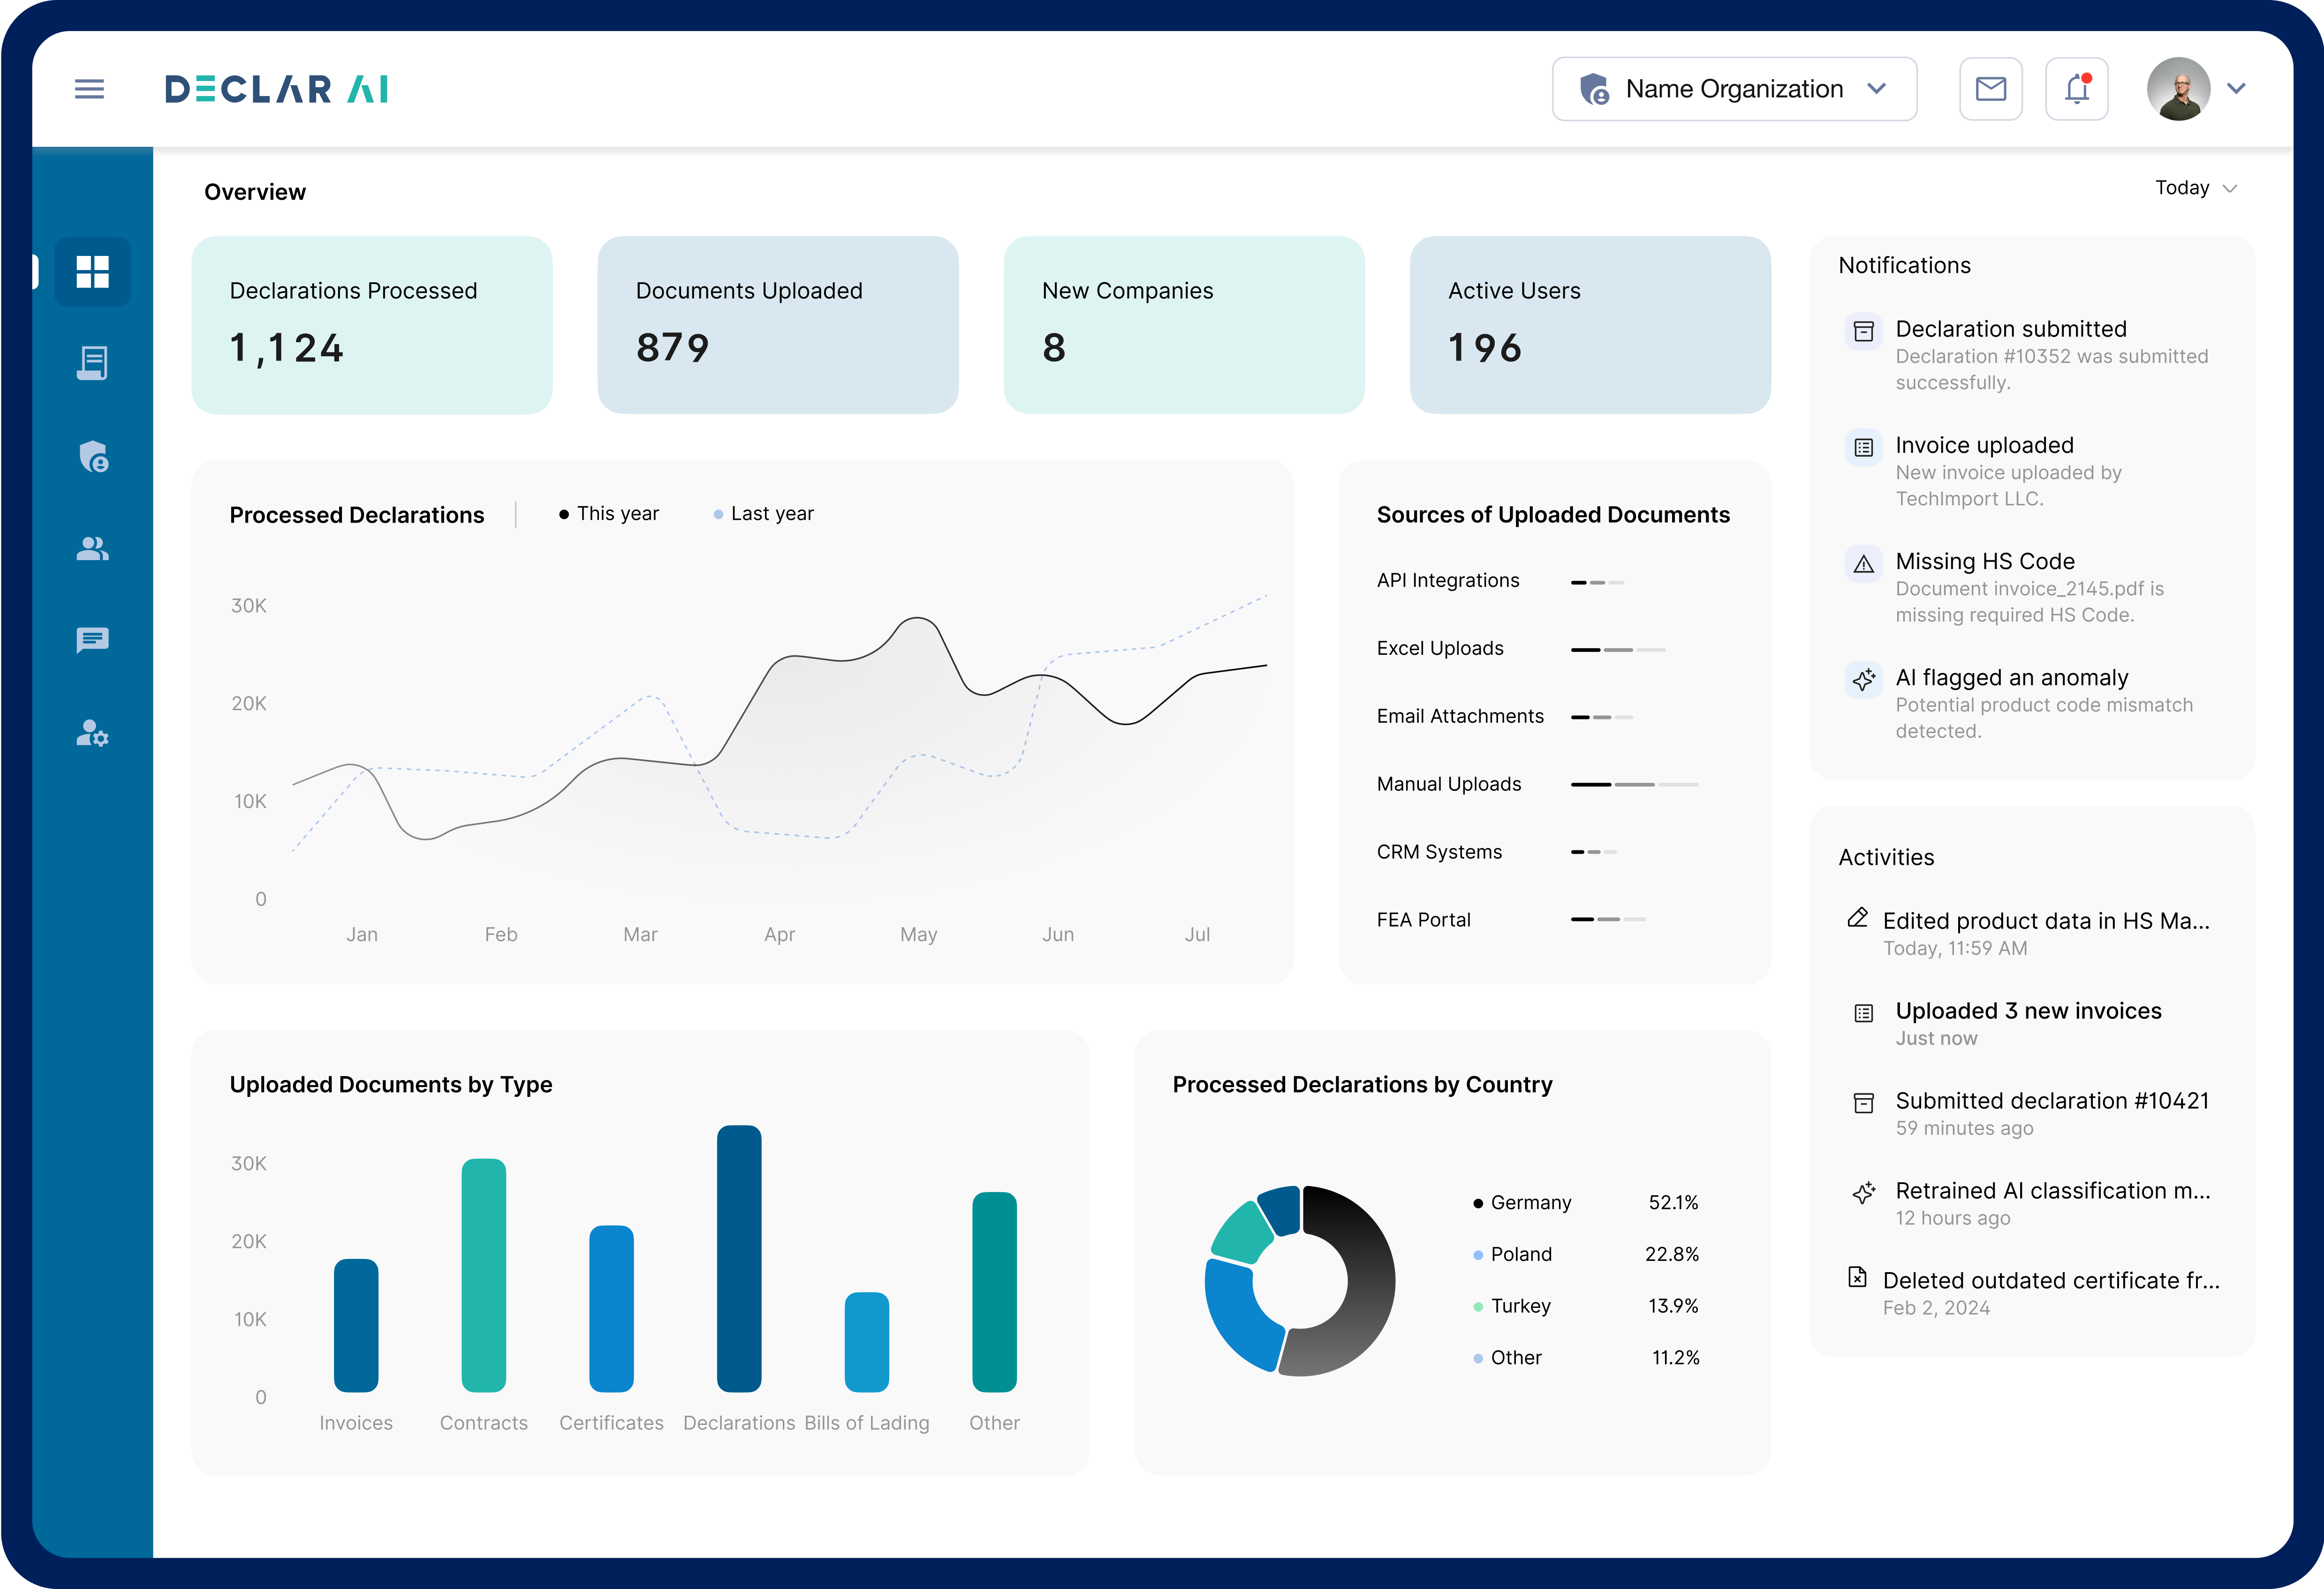This screenshot has height=1589, width=2324.
Task: Open the Missing HS Code notification
Action: (1984, 562)
